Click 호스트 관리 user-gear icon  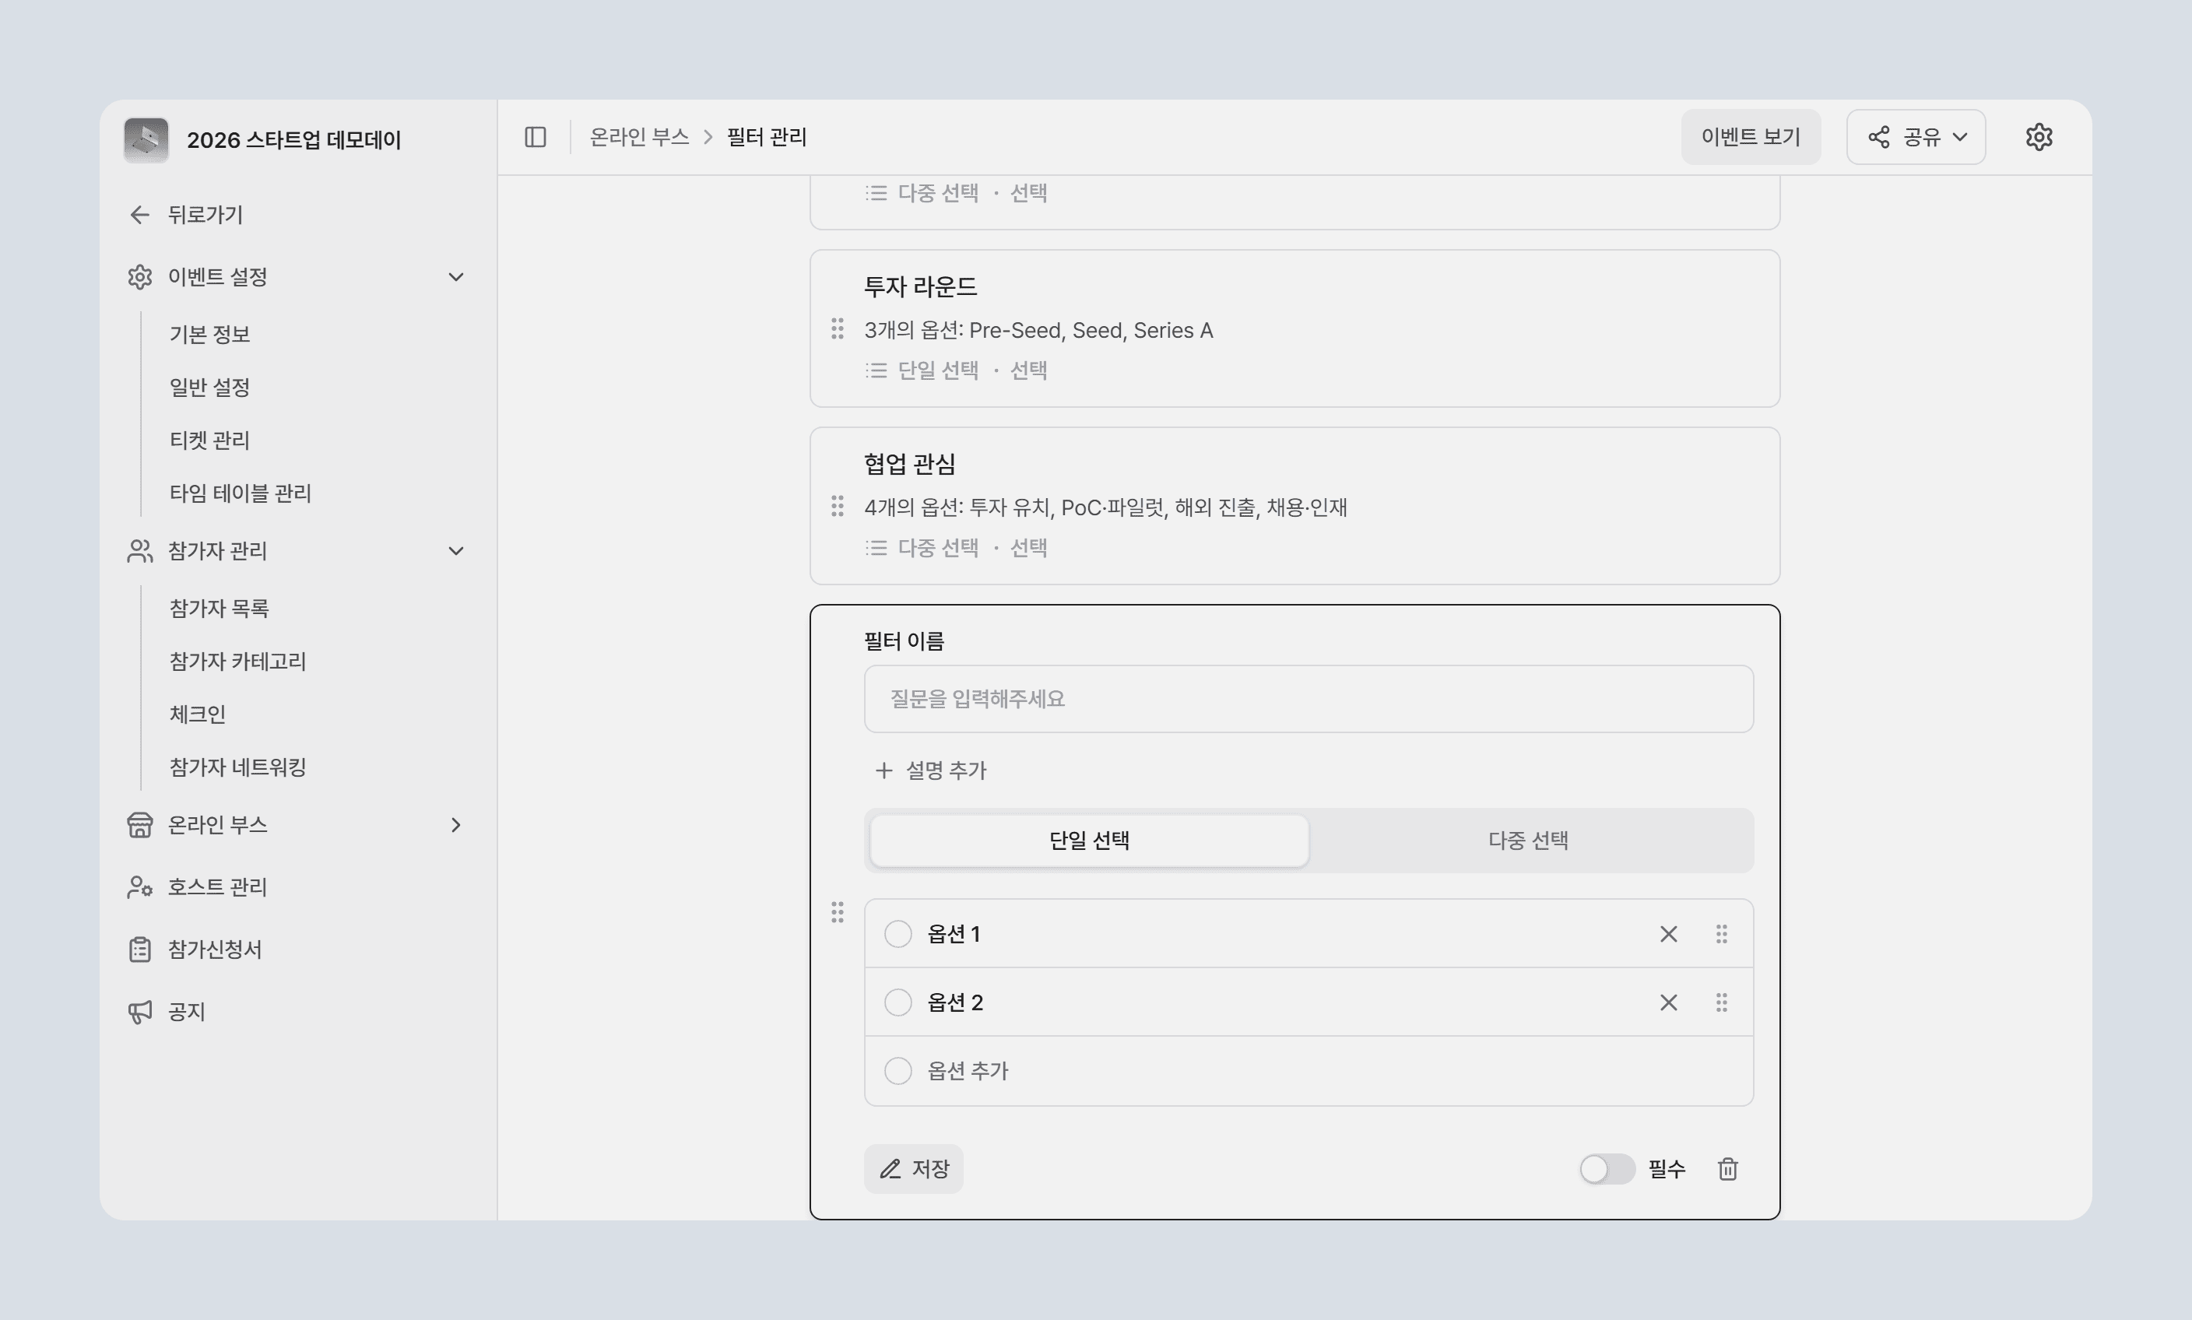139,886
